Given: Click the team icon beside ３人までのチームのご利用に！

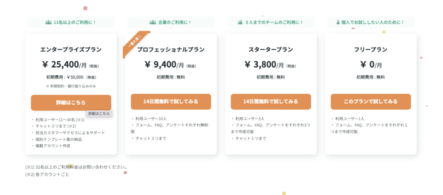Looking at the screenshot, I should tap(240, 22).
